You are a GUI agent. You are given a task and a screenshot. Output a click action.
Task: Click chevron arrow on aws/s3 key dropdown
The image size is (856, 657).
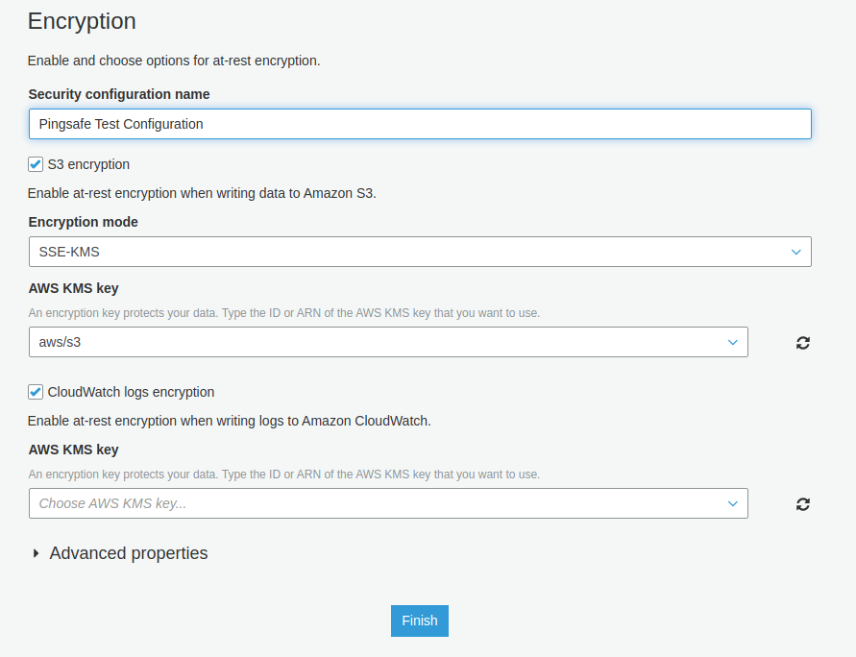click(732, 342)
